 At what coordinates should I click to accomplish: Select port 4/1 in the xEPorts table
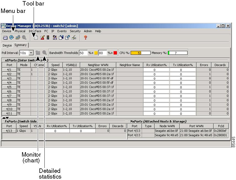pyautogui.click(x=9, y=69)
